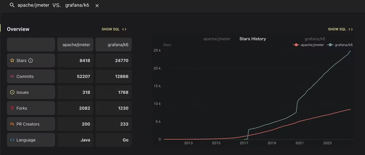This screenshot has width=365, height=155.
Task: Click the Commits row label
Action: point(25,77)
